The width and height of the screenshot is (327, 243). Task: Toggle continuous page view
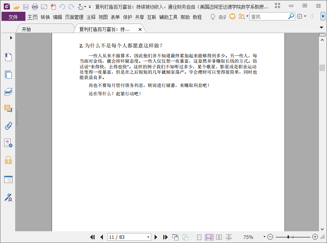click(x=209, y=237)
